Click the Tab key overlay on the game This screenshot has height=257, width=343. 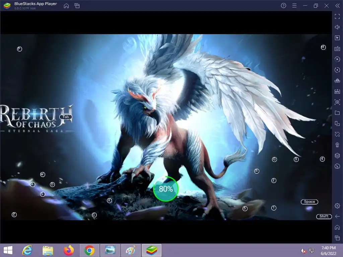(66, 117)
